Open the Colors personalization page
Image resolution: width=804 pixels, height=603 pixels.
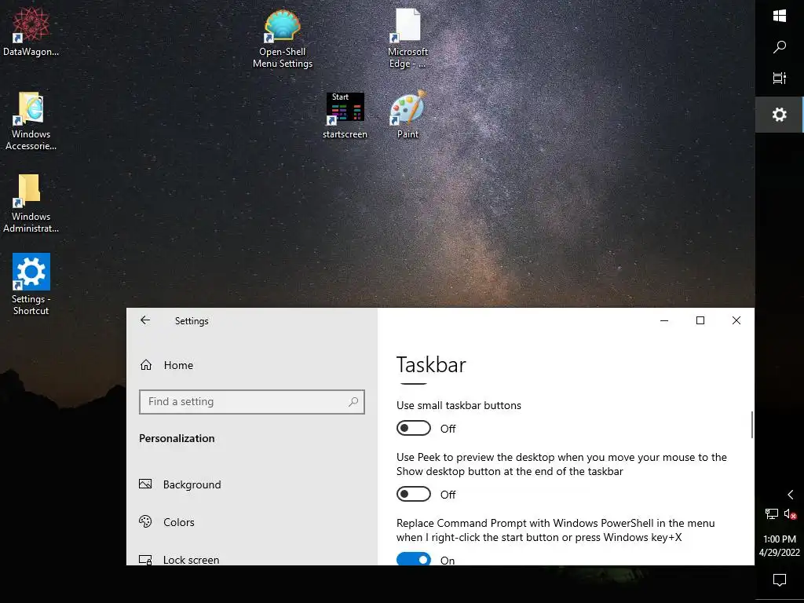tap(178, 522)
